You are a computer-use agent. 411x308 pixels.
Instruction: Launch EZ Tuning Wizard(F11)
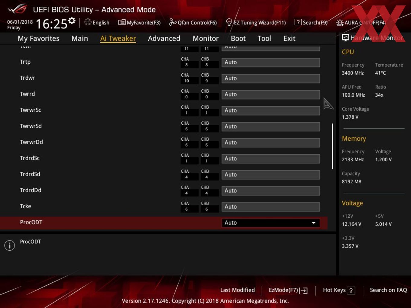click(x=256, y=22)
